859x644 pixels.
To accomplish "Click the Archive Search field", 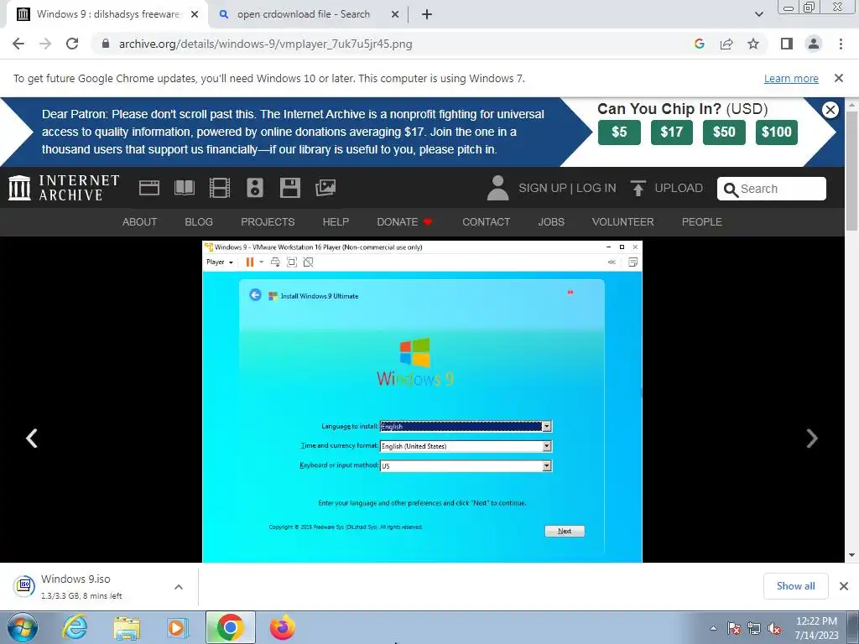I will 772,189.
